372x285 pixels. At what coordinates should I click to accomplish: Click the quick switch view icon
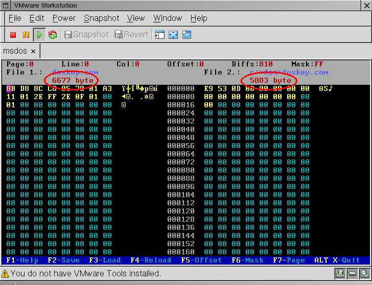pos(187,35)
